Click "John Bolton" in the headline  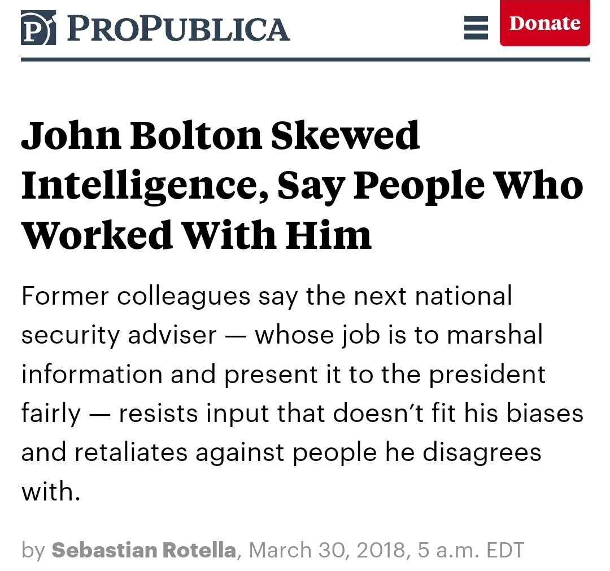[143, 137]
